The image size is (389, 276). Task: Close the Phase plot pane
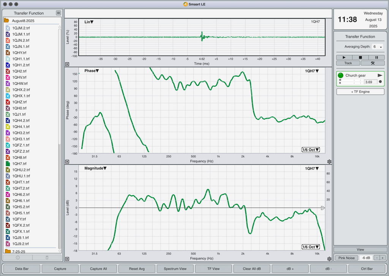pyautogui.click(x=67, y=162)
